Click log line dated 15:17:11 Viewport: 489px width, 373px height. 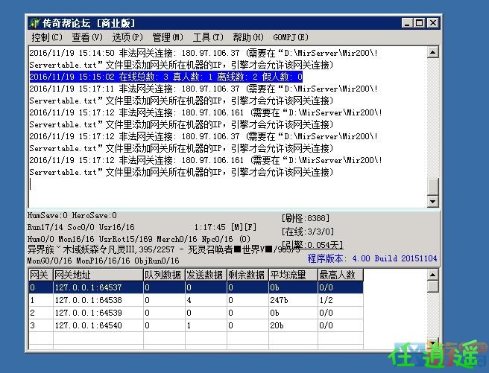pos(204,95)
